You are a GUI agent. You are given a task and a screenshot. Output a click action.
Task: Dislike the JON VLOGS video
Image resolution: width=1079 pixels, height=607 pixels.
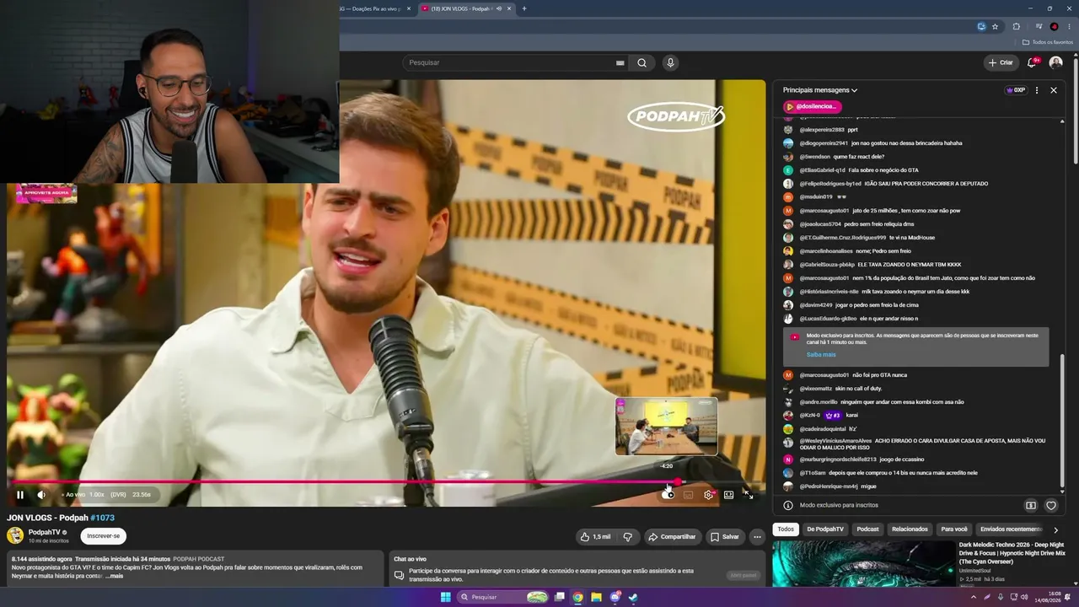point(627,537)
